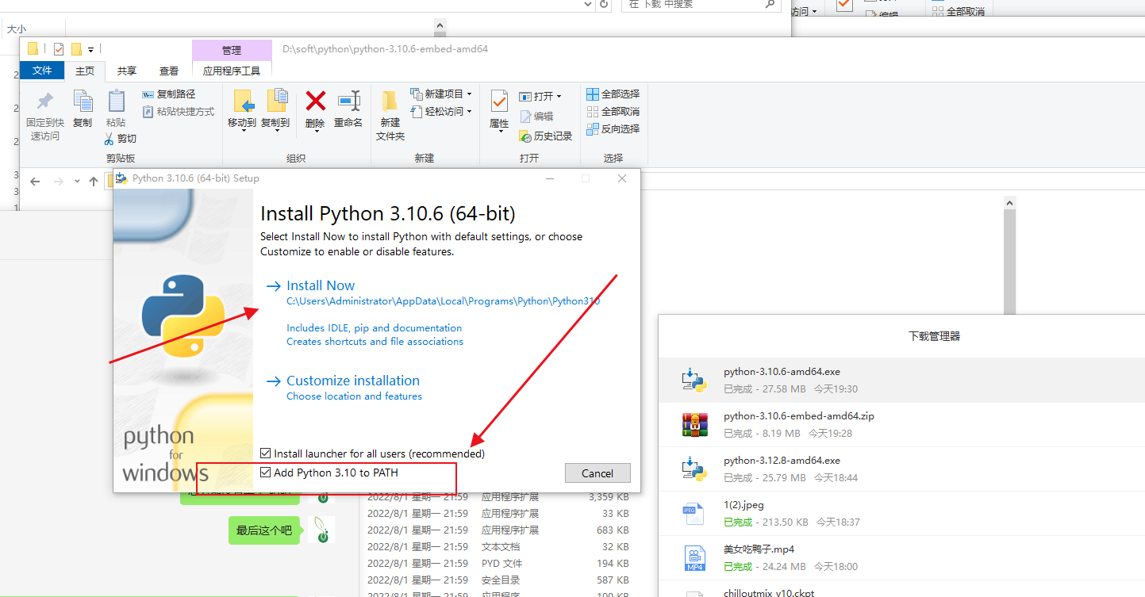The width and height of the screenshot is (1145, 597).
Task: Click Copy path (复制路径) in ribbon
Action: point(169,94)
